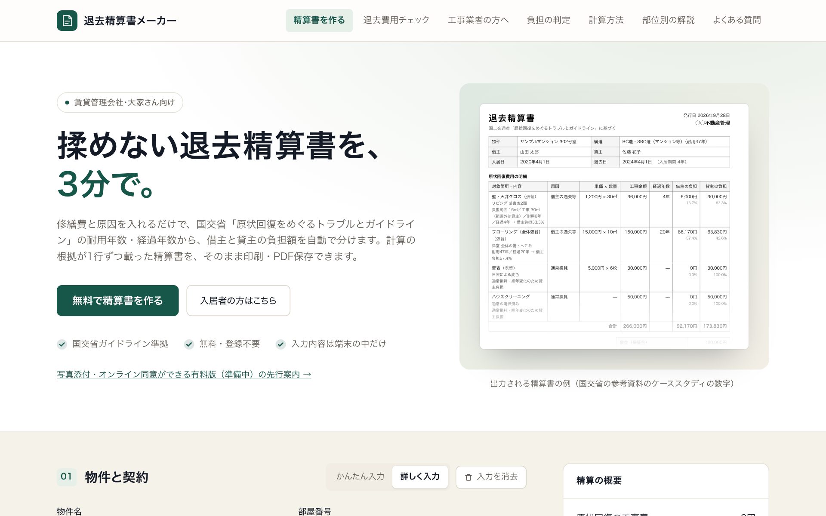This screenshot has width=826, height=516.
Task: Click check icon beside 国交省ガイドライン準拠
Action: click(x=62, y=344)
